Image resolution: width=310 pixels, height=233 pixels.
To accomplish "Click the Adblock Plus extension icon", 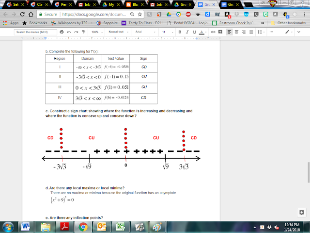I will (188, 14).
